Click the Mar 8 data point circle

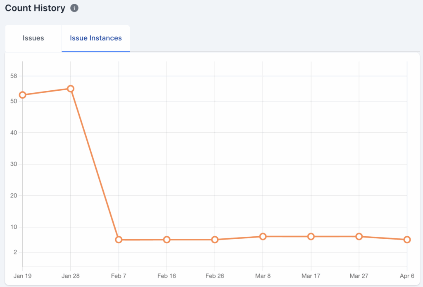click(263, 236)
